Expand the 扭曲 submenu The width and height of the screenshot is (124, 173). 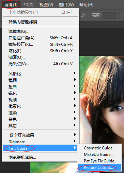[x=40, y=86]
